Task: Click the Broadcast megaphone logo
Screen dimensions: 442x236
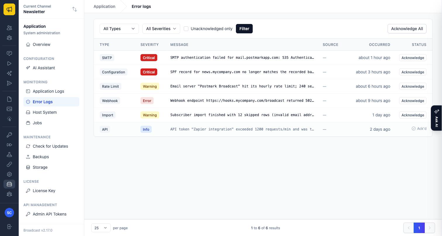Action: 9,9
